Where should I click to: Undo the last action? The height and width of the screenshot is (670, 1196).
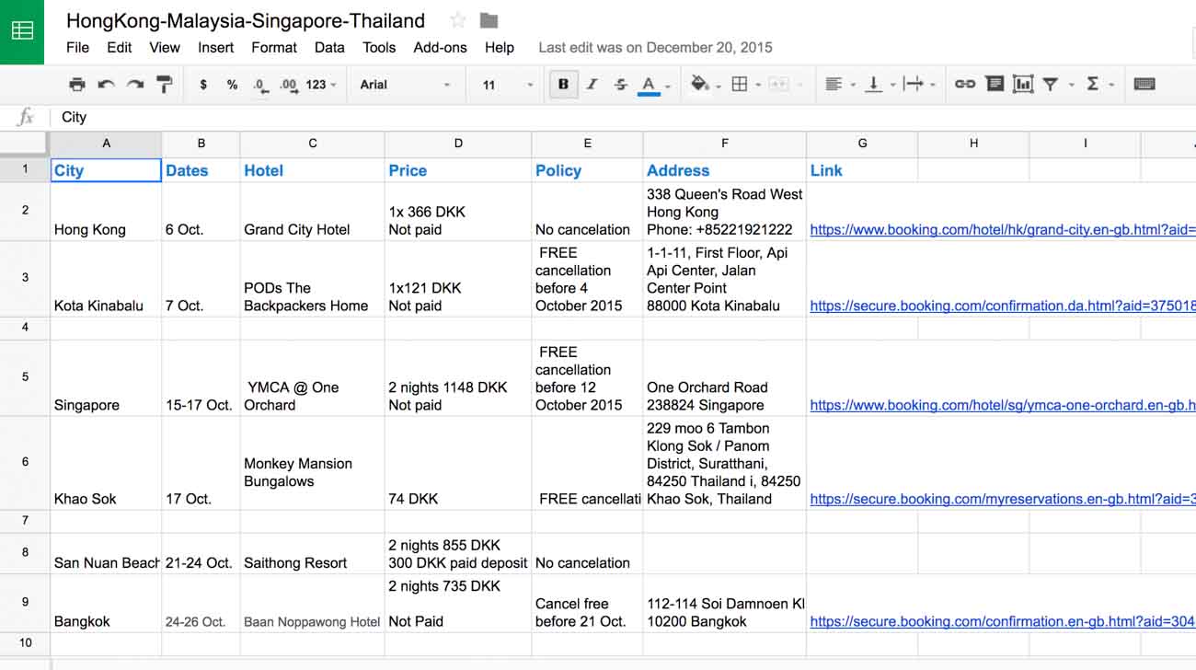106,85
